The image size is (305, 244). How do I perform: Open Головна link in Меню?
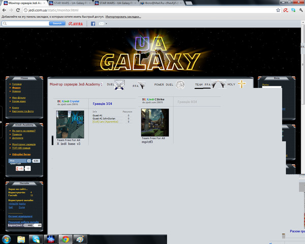click(17, 84)
